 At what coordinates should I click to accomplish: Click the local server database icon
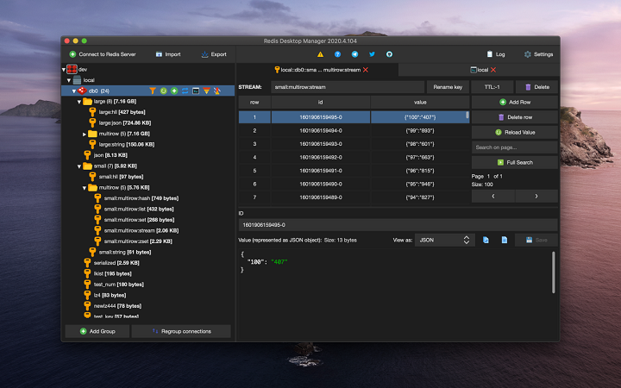click(x=77, y=80)
